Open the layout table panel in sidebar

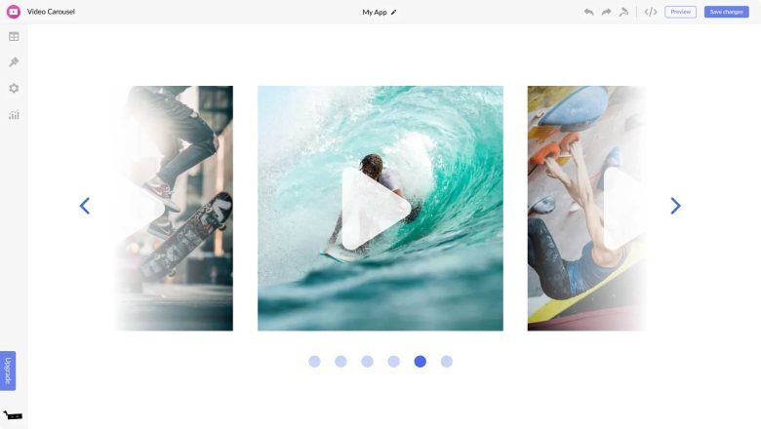click(14, 36)
